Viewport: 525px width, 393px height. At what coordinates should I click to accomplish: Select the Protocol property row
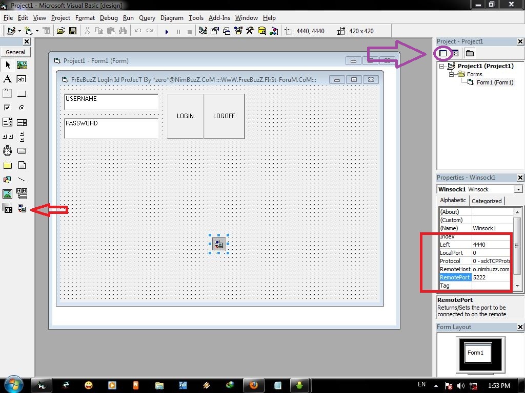point(475,261)
